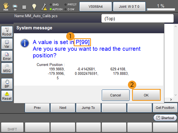Click the scroll right arrow
This screenshot has width=178, height=133.
click(171, 100)
